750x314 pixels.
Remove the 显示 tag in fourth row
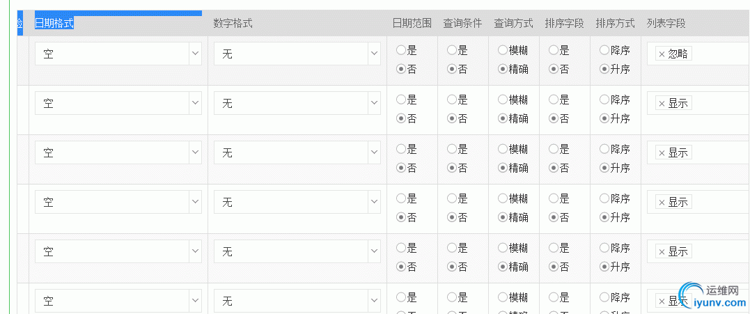662,203
